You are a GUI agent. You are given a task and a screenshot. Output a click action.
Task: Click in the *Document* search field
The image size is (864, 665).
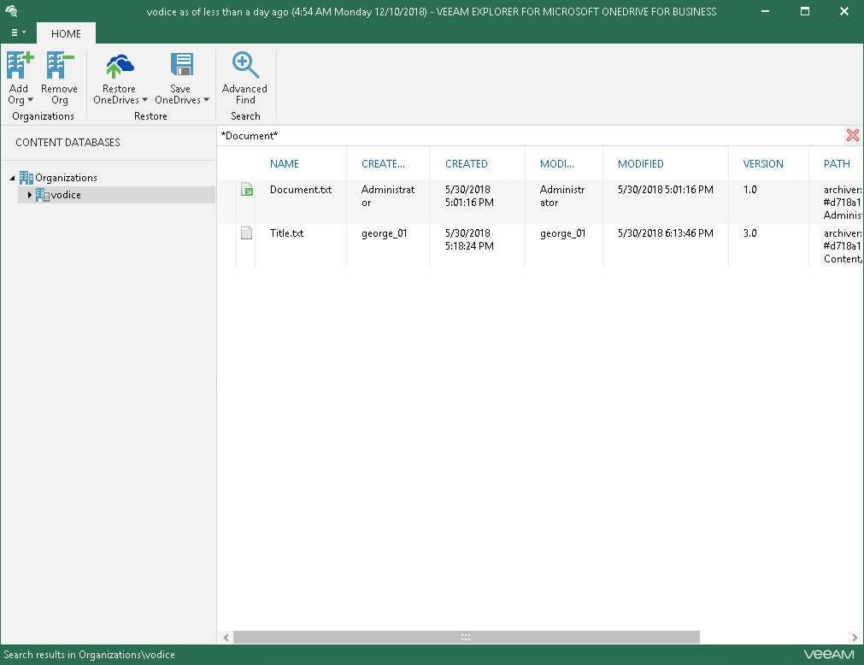point(513,136)
